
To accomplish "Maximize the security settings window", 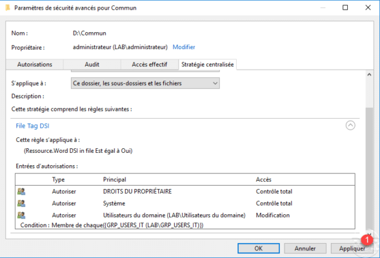I will click(345, 8).
